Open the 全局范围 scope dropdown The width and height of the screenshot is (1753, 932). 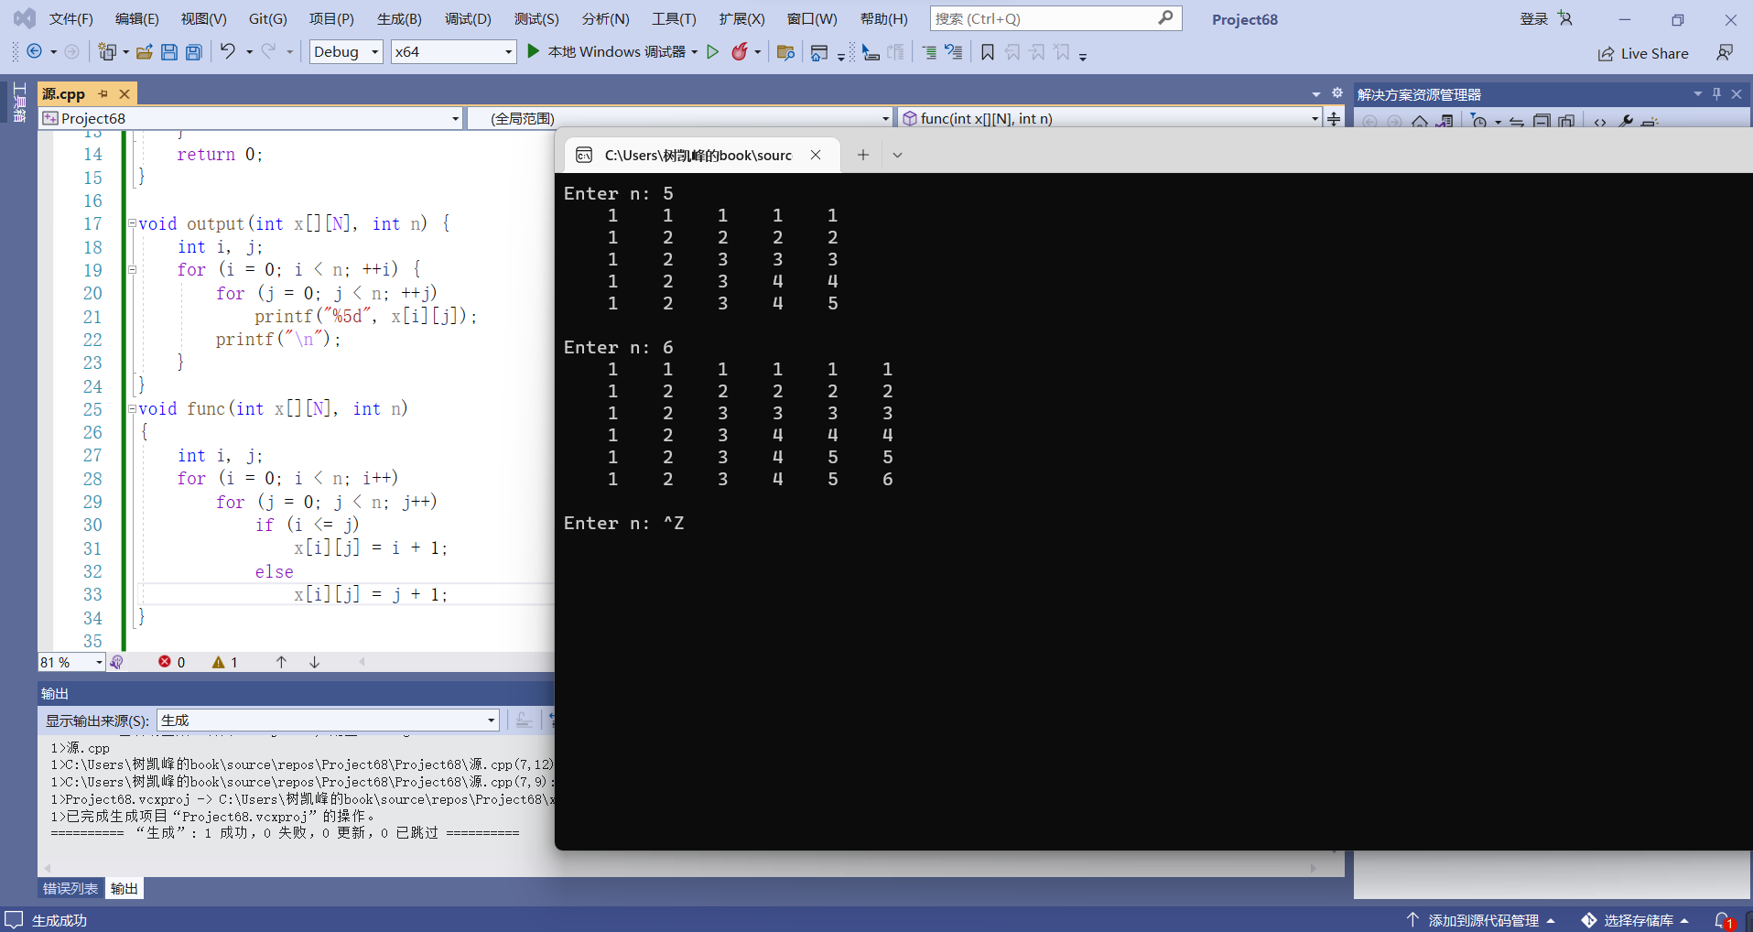tap(680, 118)
